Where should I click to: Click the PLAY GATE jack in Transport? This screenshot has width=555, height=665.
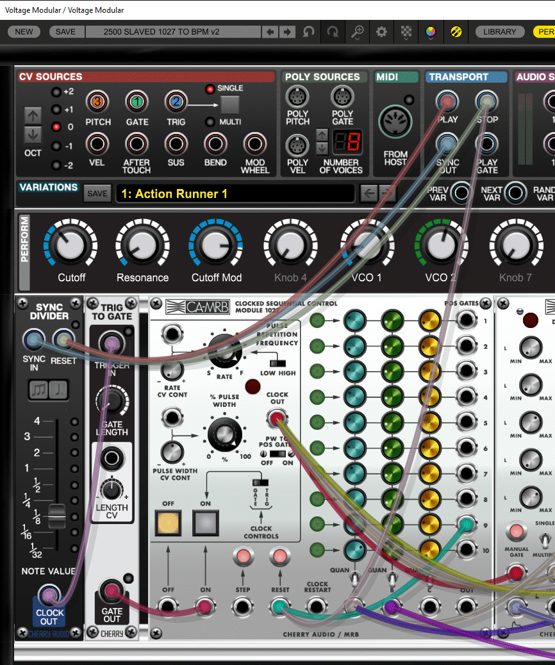[x=486, y=144]
